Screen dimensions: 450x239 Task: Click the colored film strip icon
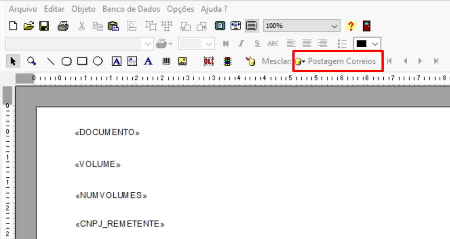pyautogui.click(x=227, y=61)
